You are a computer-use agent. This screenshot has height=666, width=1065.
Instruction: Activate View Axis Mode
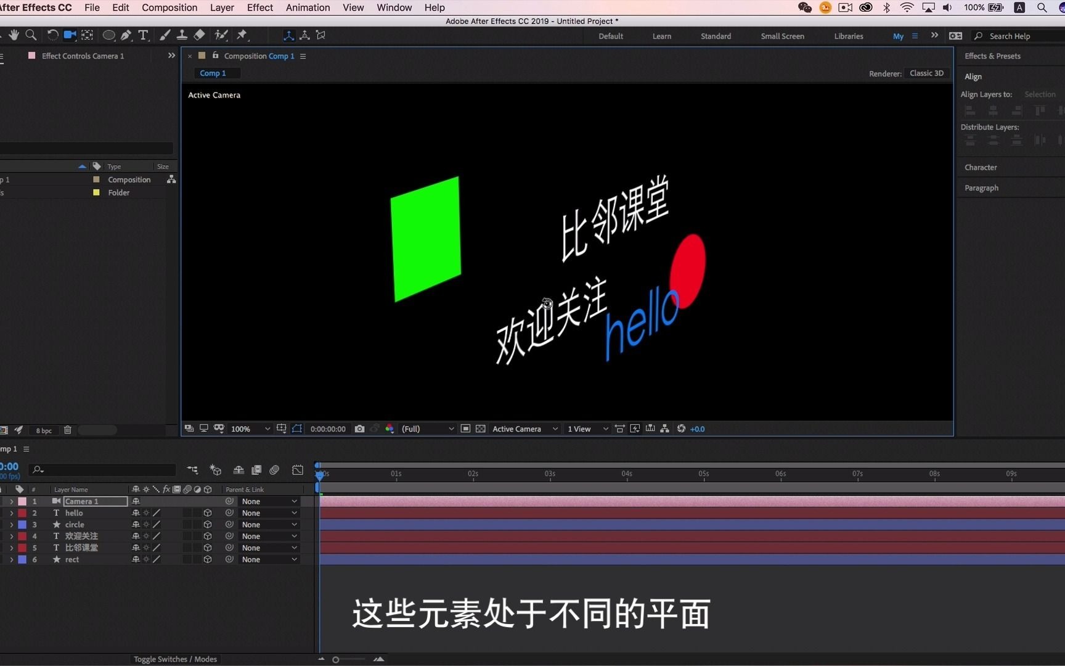pyautogui.click(x=320, y=35)
